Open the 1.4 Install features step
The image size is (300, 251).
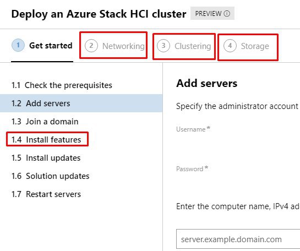click(46, 139)
